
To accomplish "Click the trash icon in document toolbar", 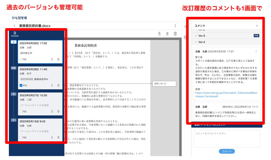I will point(175,34).
